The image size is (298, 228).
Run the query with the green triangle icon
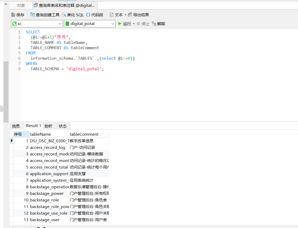(120, 23)
